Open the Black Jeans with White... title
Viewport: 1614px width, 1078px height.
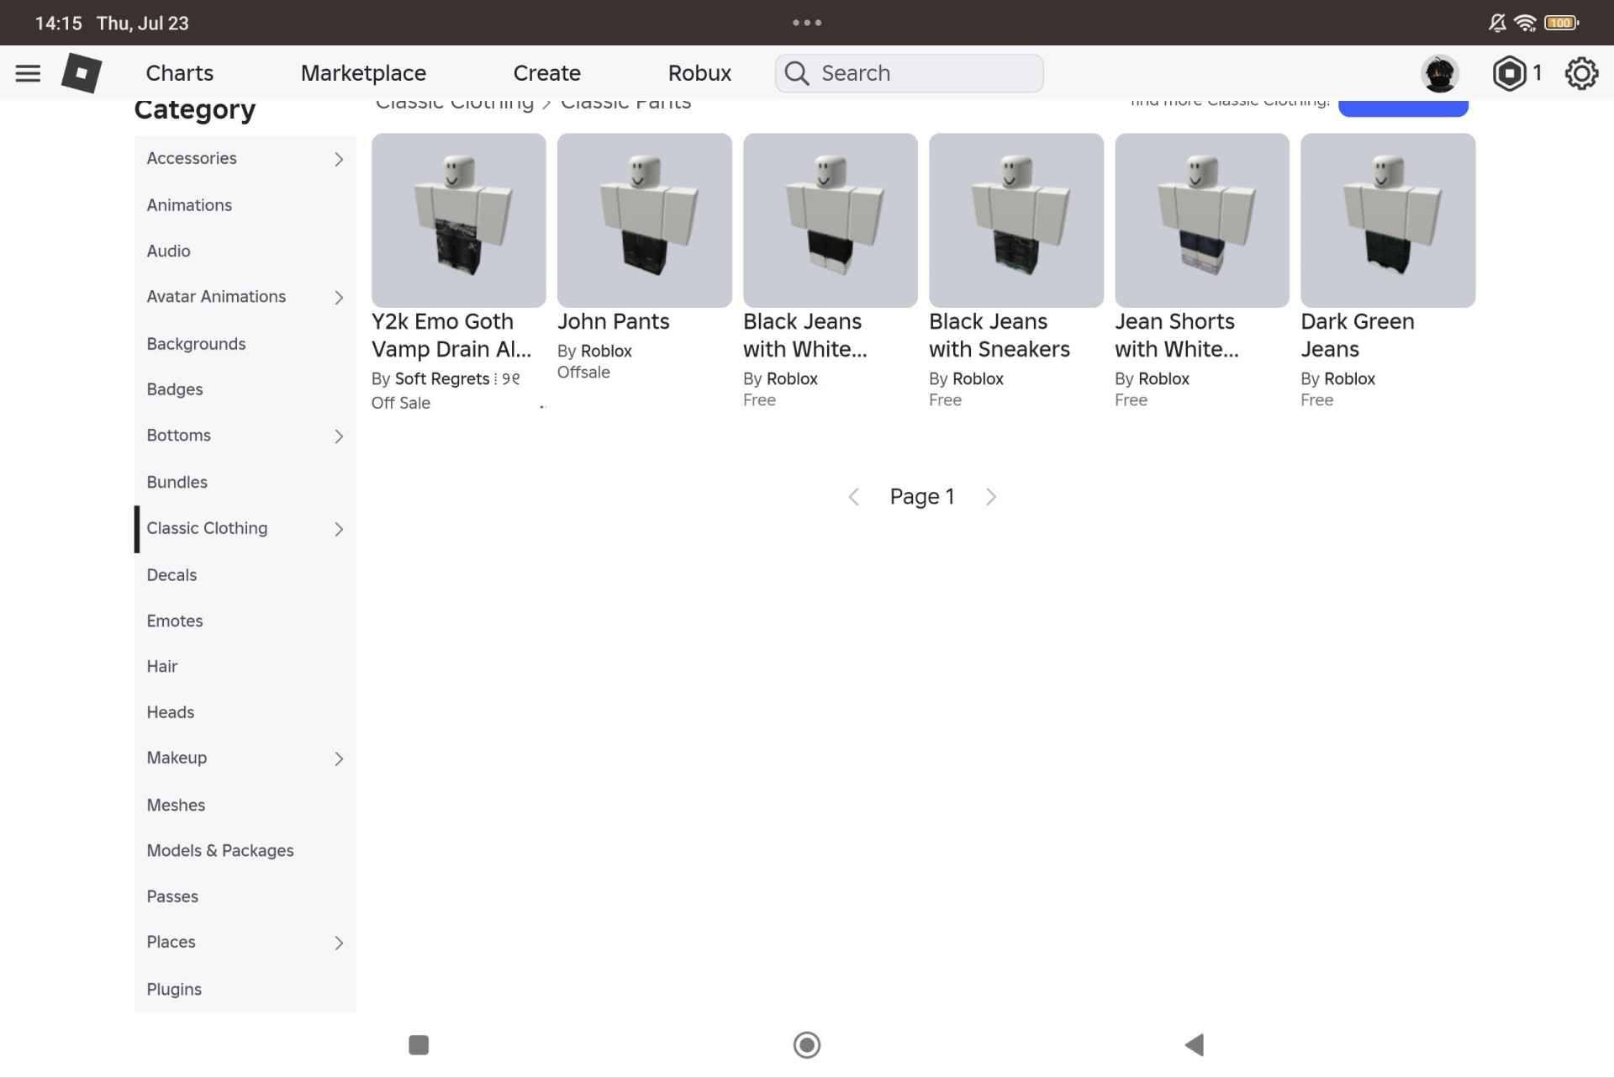(804, 335)
